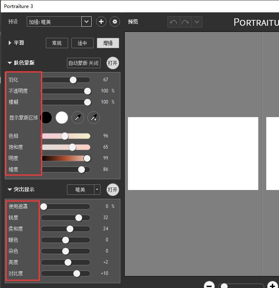Click the 柔和度 softness slider handle
The width and height of the screenshot is (279, 288).
coord(70,229)
